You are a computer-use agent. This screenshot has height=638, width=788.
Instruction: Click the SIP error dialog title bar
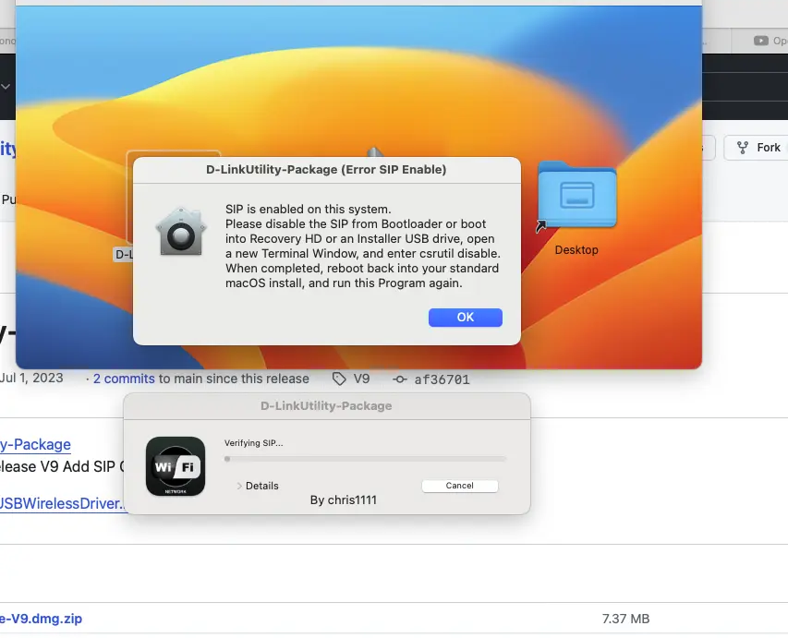pyautogui.click(x=327, y=170)
